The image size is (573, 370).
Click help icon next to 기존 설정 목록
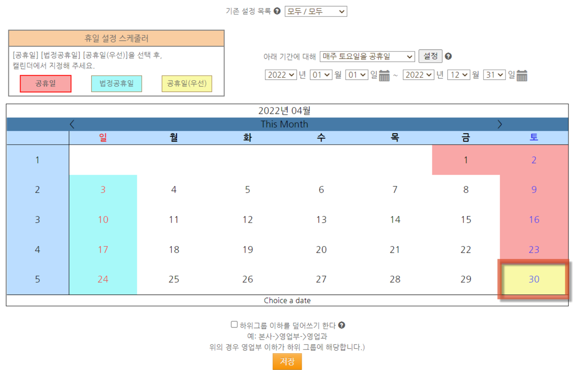pyautogui.click(x=277, y=11)
